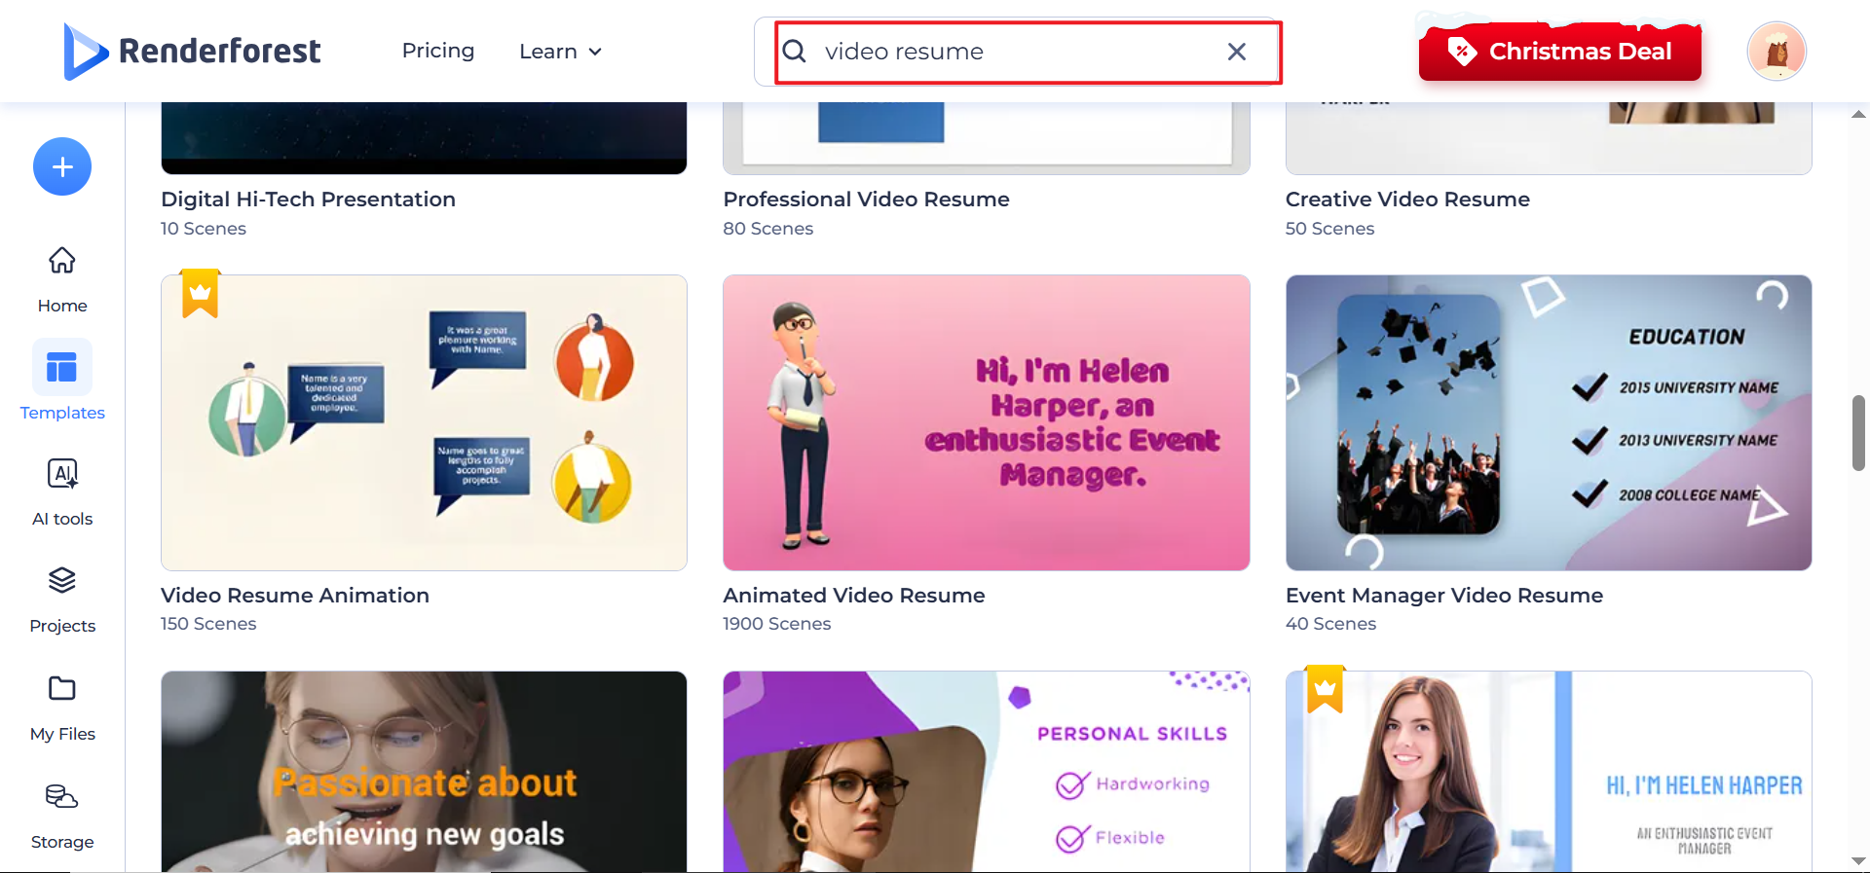Open the user profile avatar
1870x873 pixels.
(1776, 52)
